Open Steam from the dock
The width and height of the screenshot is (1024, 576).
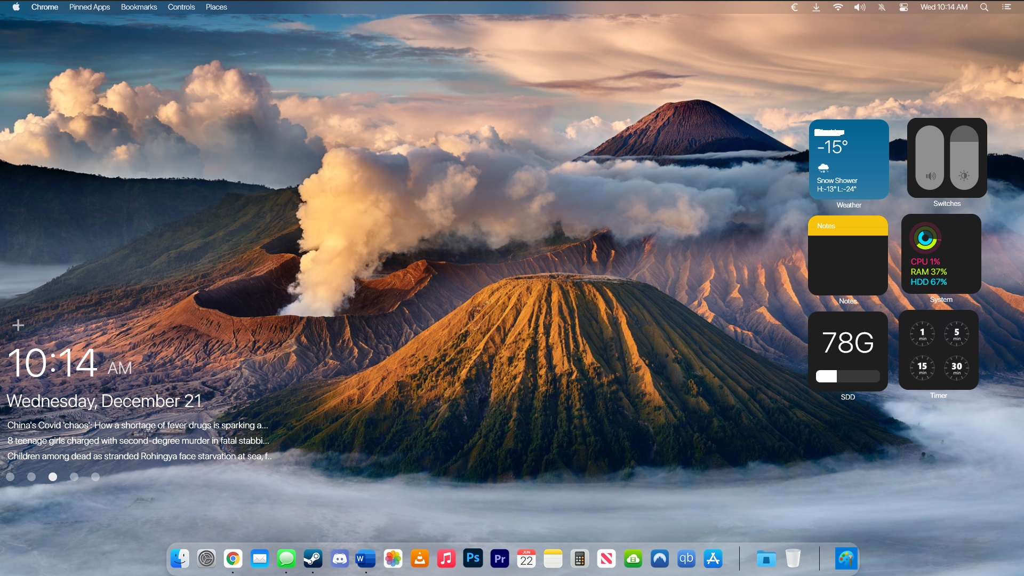313,558
